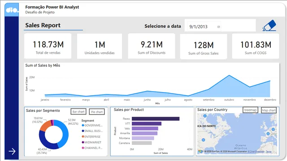Click the 'janeiro' axis label

45,100
